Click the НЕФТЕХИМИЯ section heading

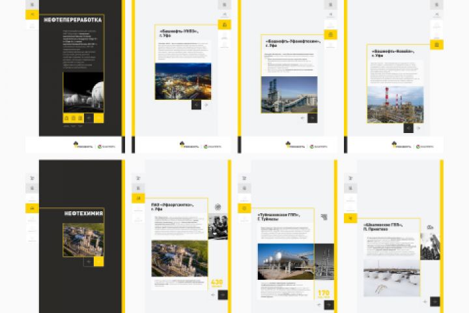pyautogui.click(x=84, y=214)
